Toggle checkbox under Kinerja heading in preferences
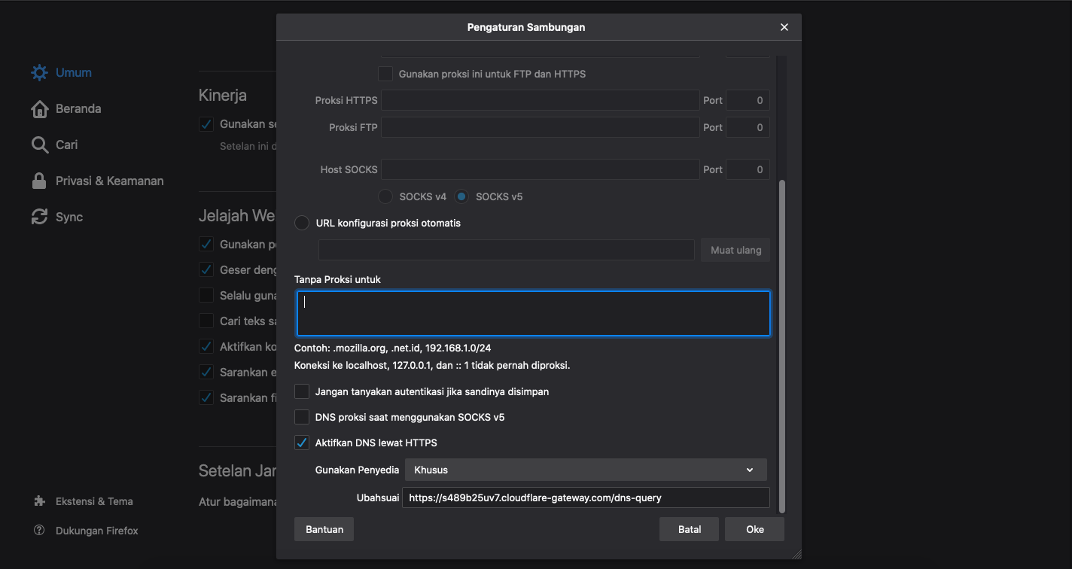The width and height of the screenshot is (1072, 569). pyautogui.click(x=206, y=124)
